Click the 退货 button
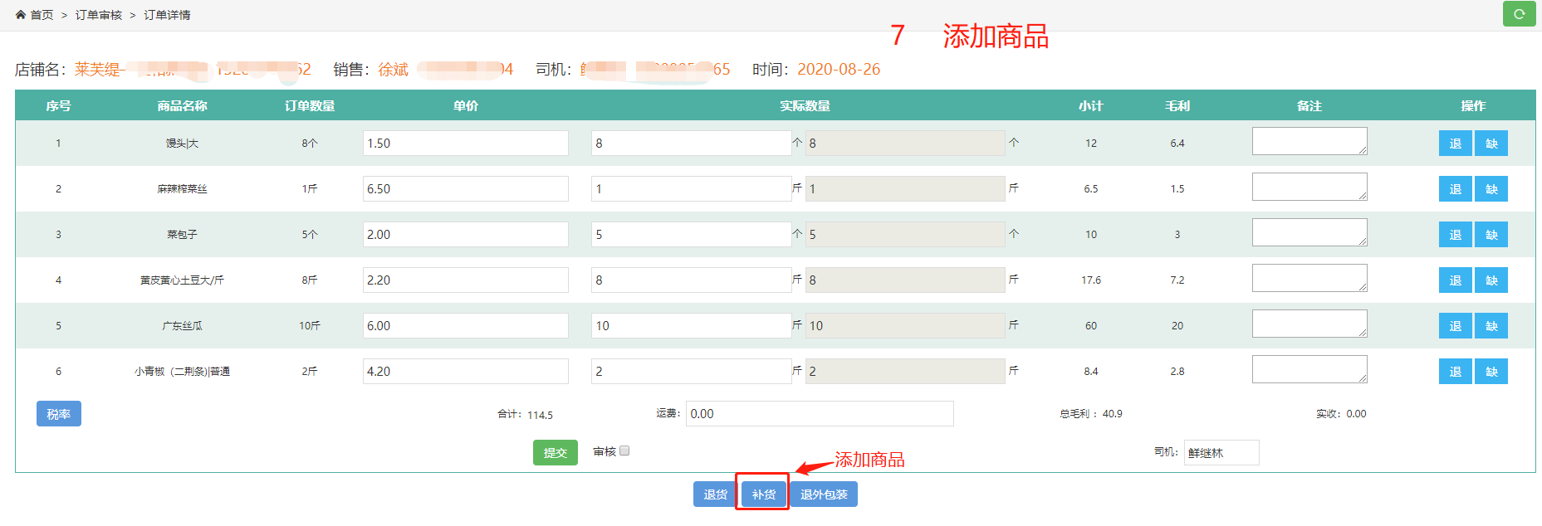 click(x=715, y=494)
